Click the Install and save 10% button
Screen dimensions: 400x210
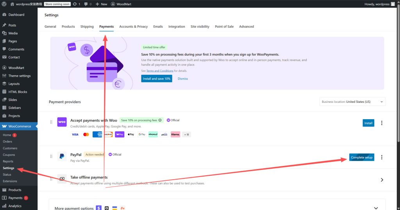pos(156,79)
